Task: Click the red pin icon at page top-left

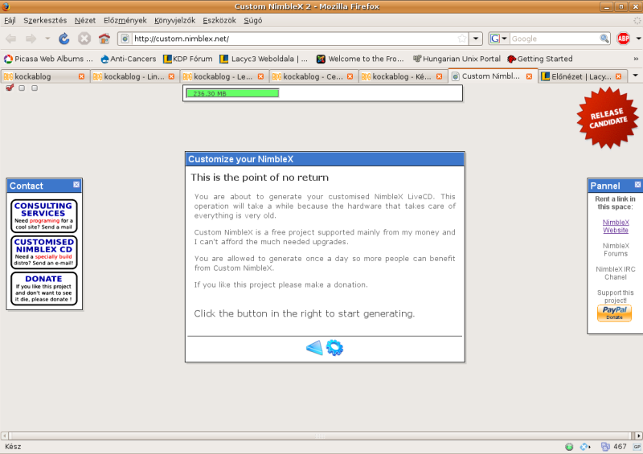Action: tap(10, 88)
